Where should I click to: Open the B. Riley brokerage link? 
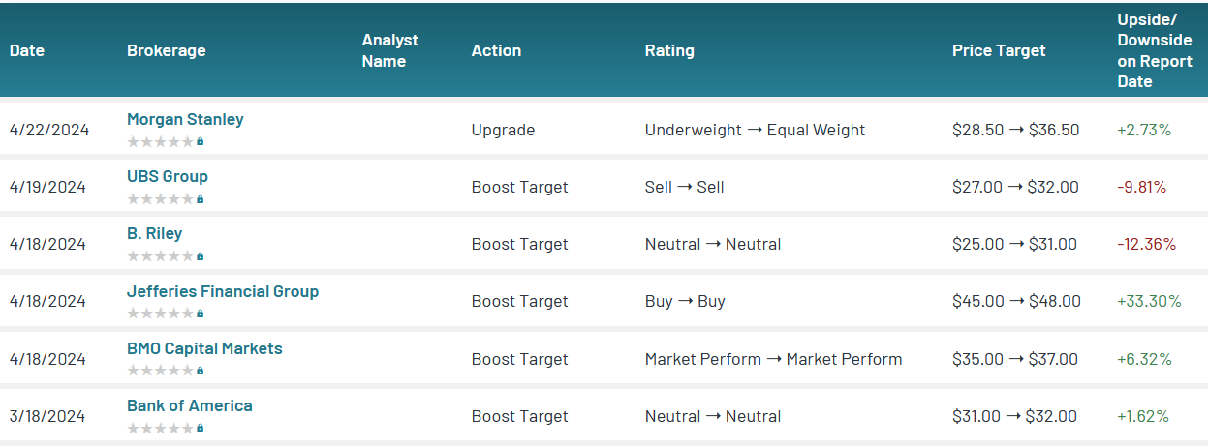154,234
